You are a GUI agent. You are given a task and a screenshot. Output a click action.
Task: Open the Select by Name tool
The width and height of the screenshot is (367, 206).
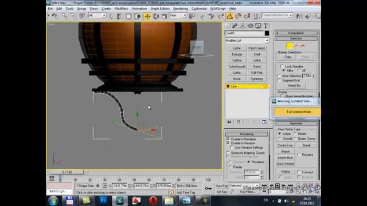click(x=120, y=16)
